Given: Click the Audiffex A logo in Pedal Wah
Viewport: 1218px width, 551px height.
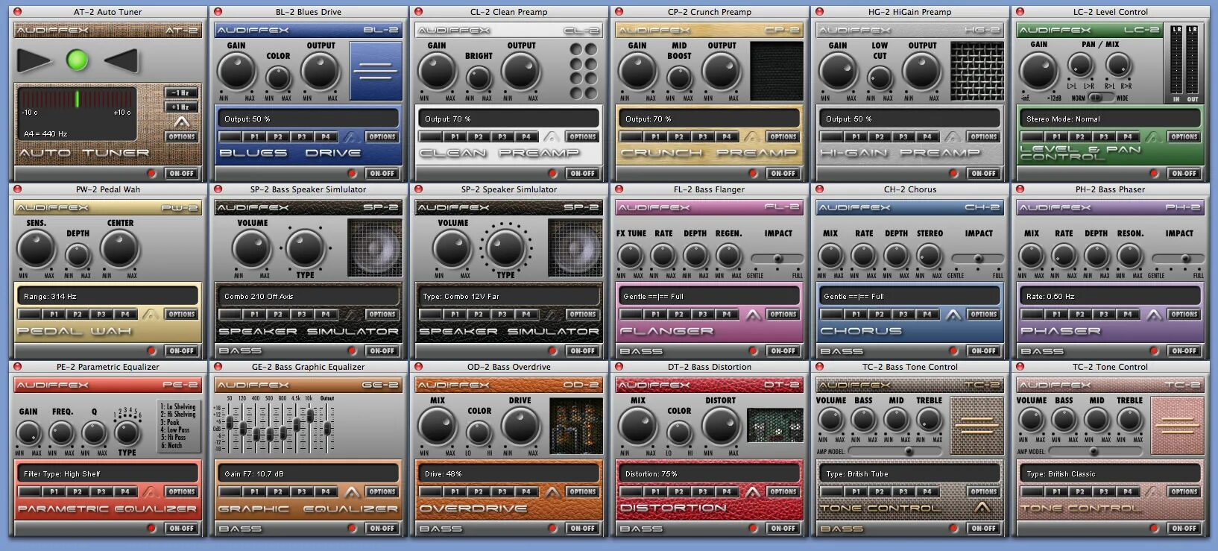Looking at the screenshot, I should click(x=151, y=315).
